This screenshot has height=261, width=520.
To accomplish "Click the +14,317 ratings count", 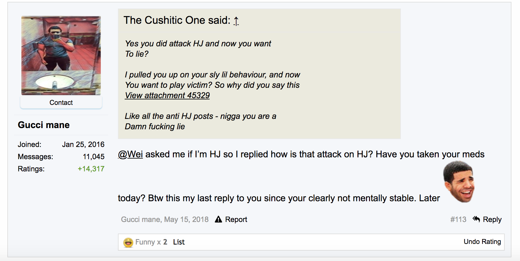I will tap(91, 169).
